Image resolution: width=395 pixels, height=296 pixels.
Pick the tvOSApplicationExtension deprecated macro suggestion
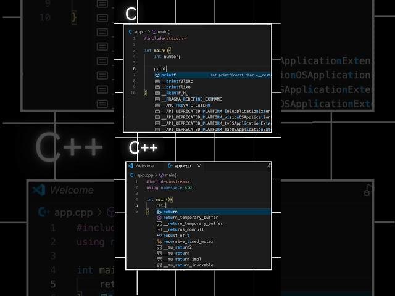(x=212, y=123)
